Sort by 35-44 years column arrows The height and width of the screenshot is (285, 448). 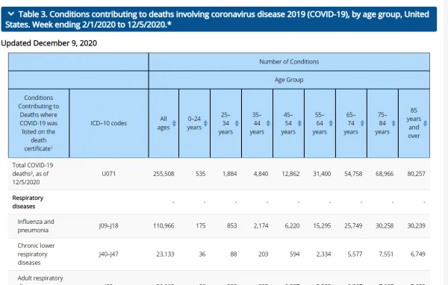click(268, 123)
